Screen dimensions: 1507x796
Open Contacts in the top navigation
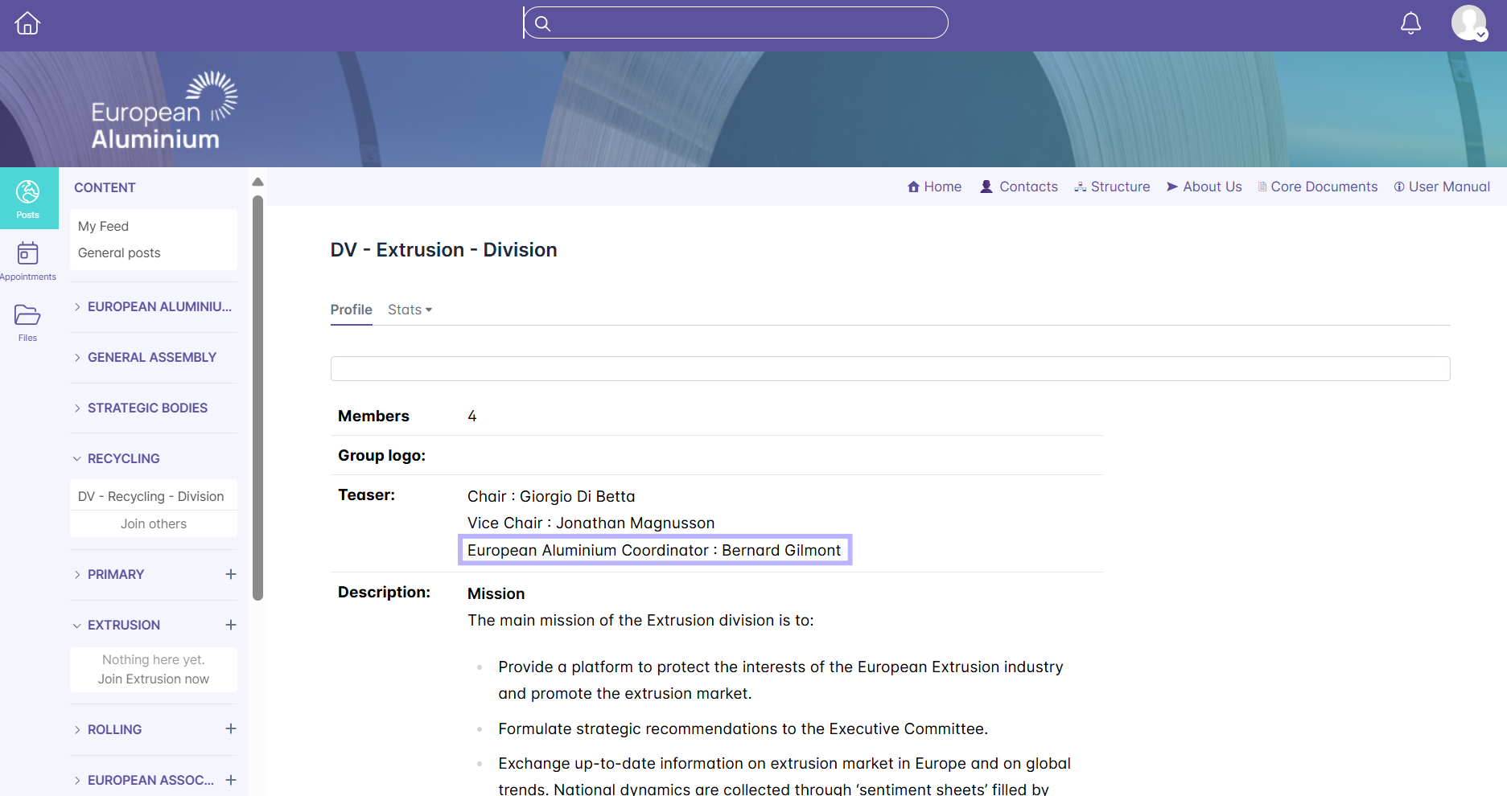1019,187
